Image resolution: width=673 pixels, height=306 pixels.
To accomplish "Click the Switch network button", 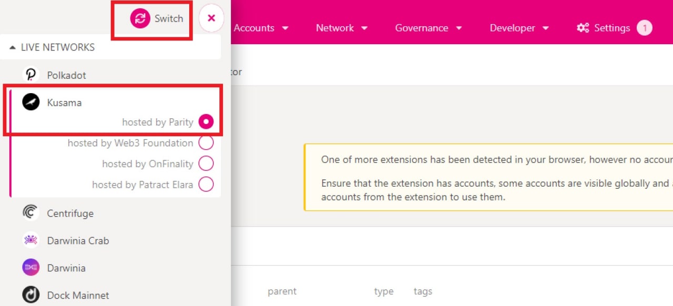I will pos(157,18).
